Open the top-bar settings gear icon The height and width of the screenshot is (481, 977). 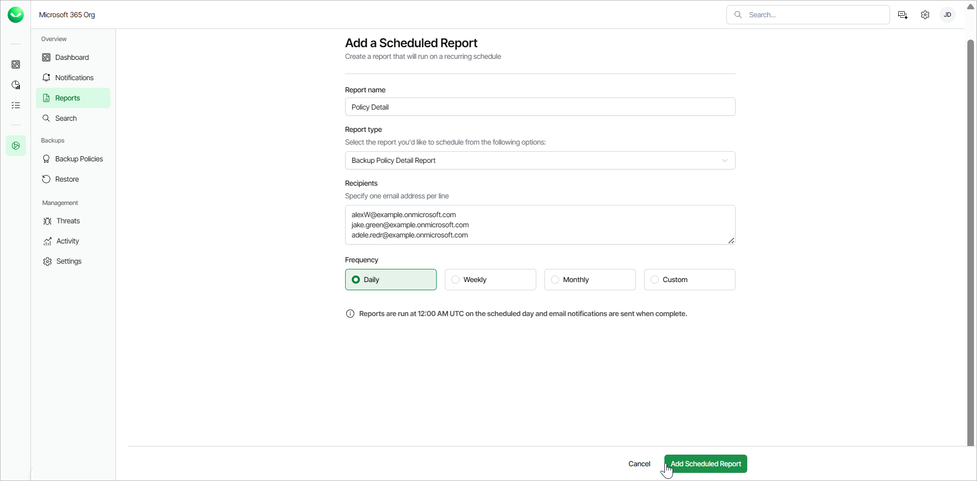[x=925, y=15]
